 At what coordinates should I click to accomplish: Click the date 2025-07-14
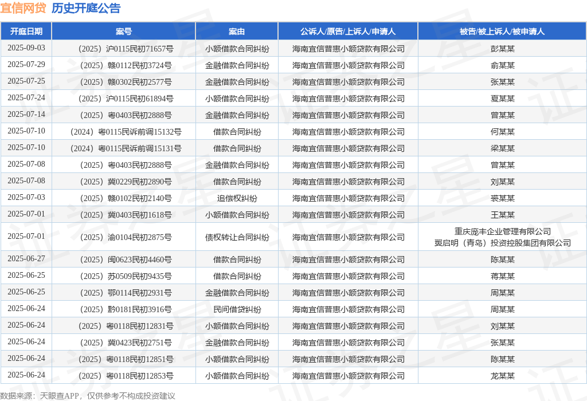(26, 114)
